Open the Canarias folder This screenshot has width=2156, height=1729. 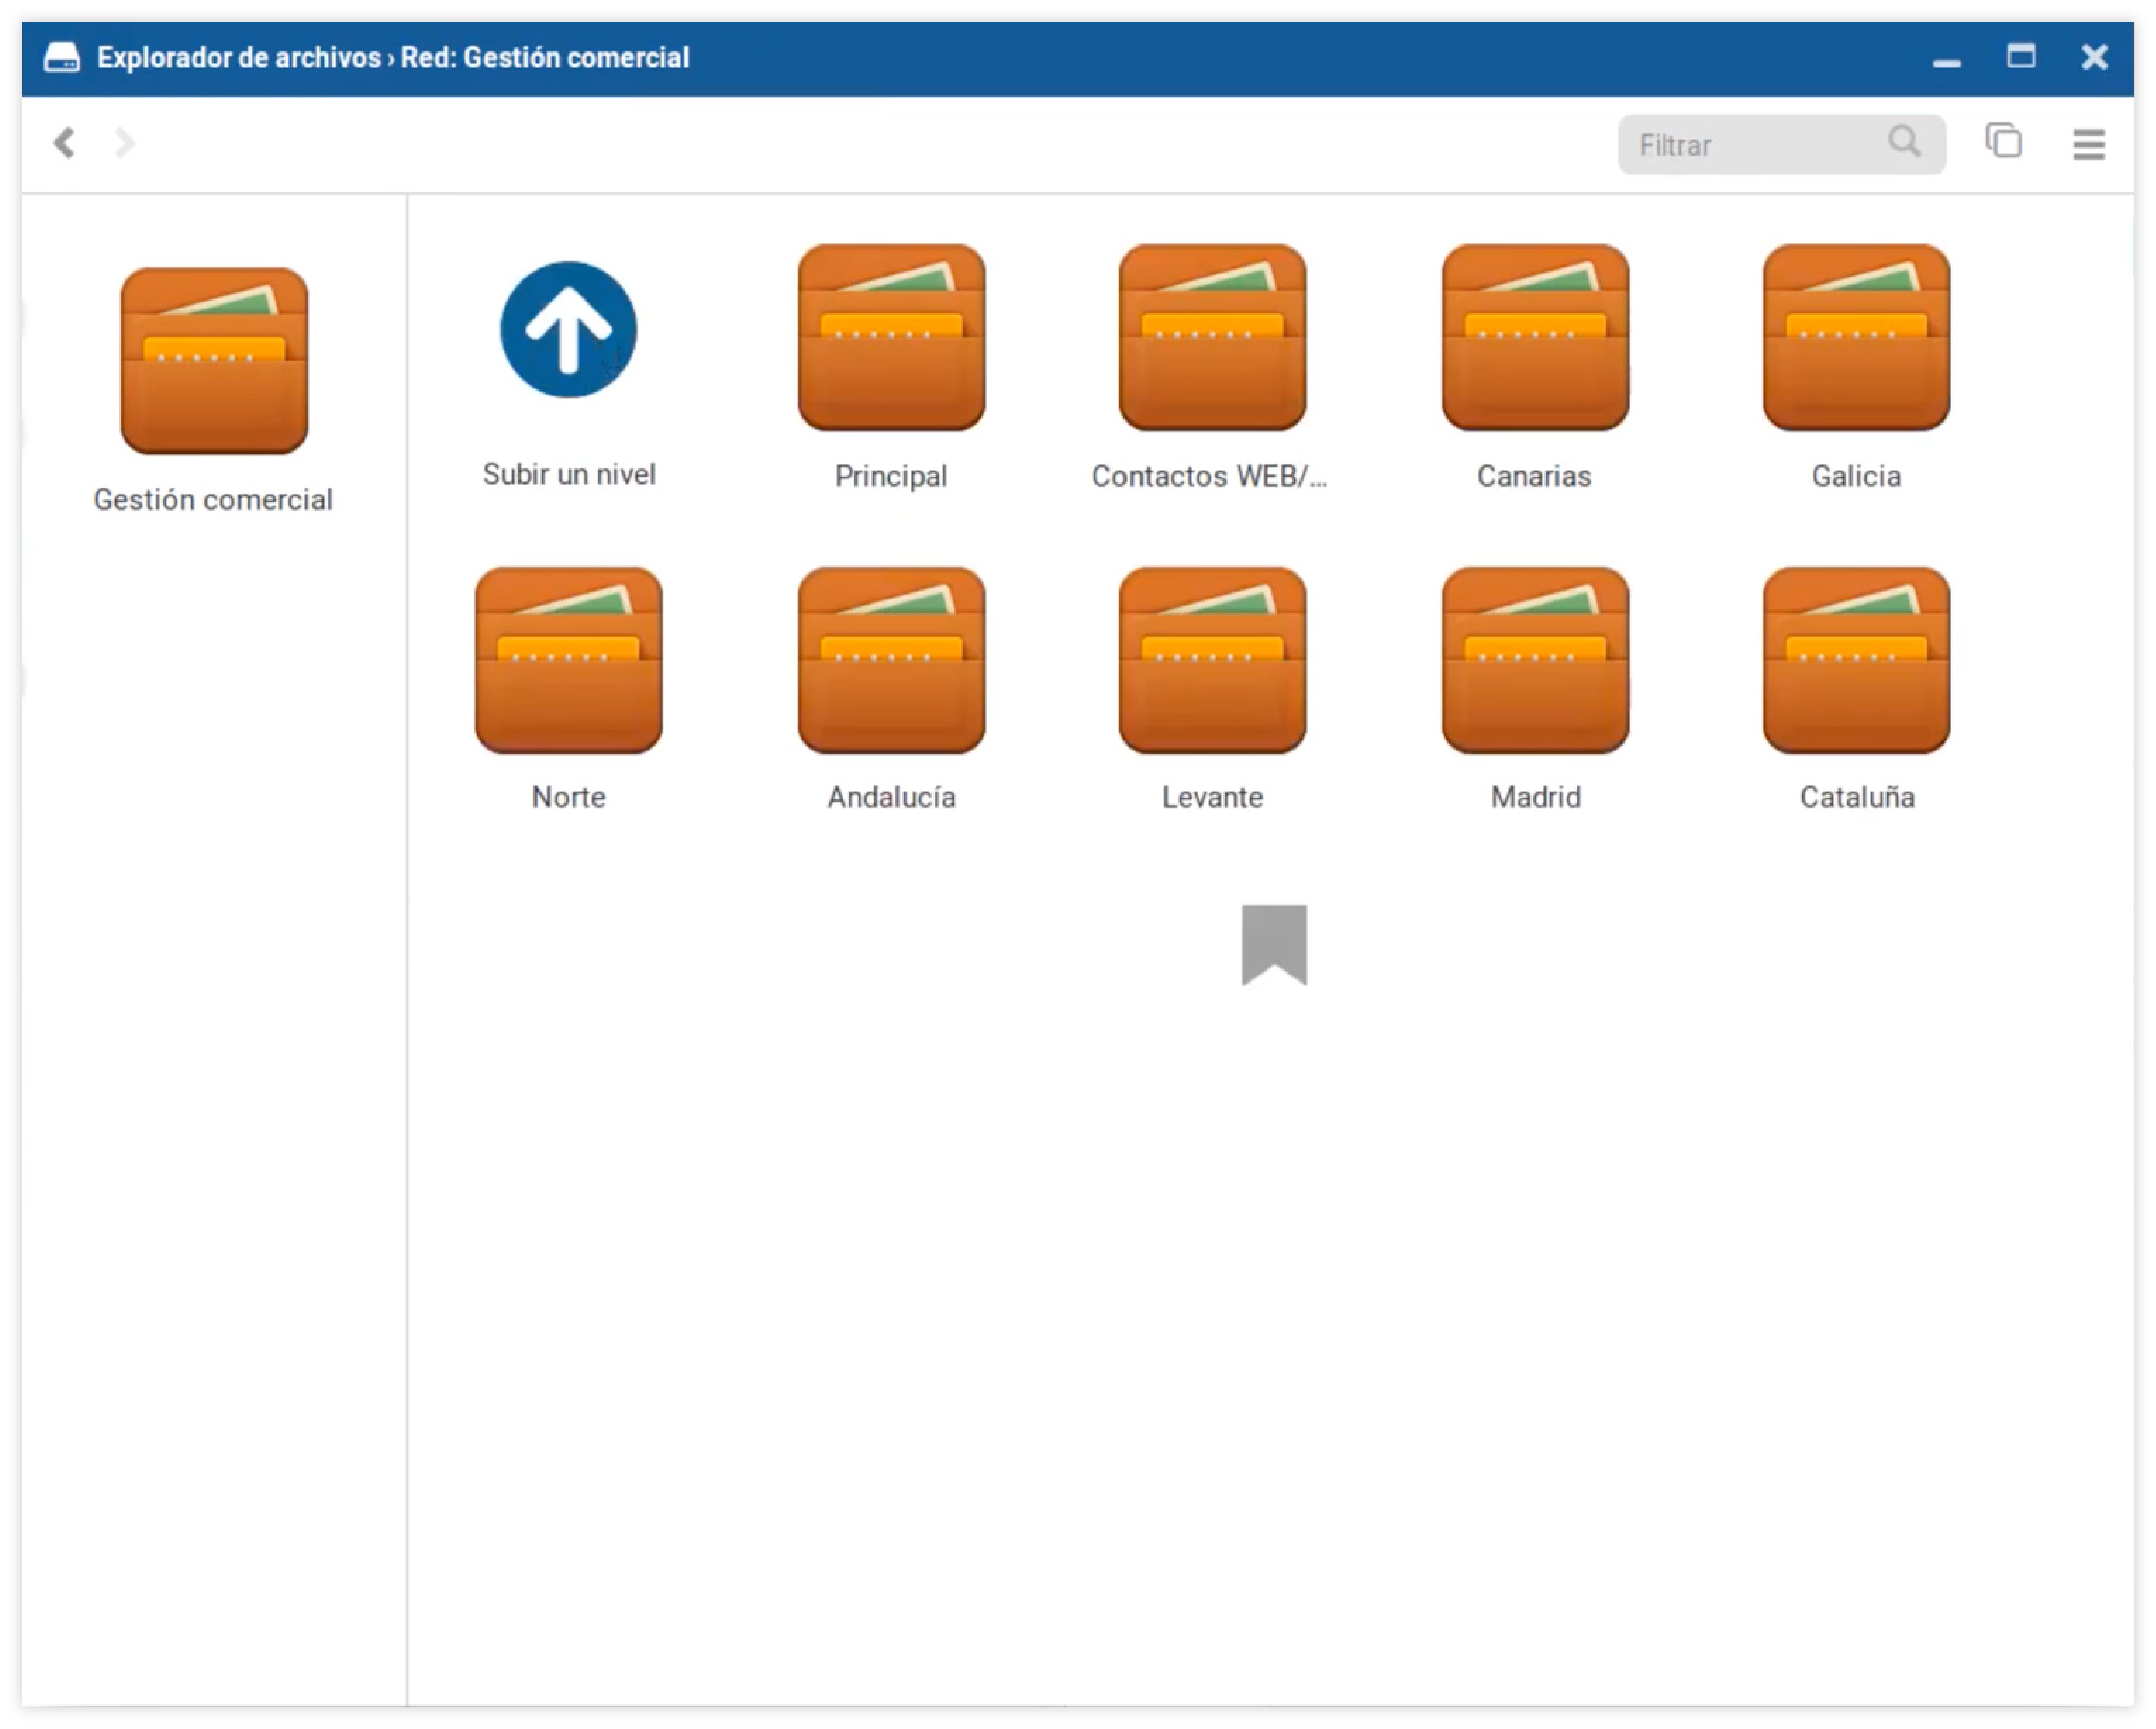tap(1535, 338)
